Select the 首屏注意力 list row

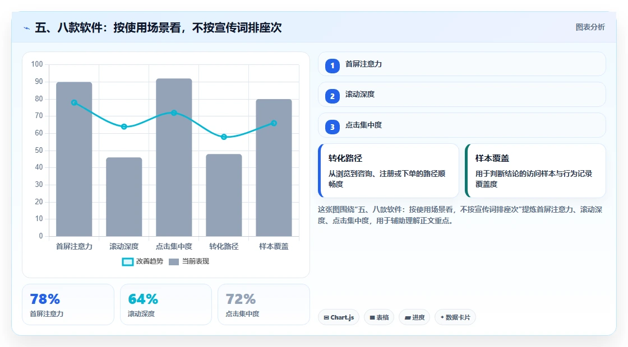[462, 64]
